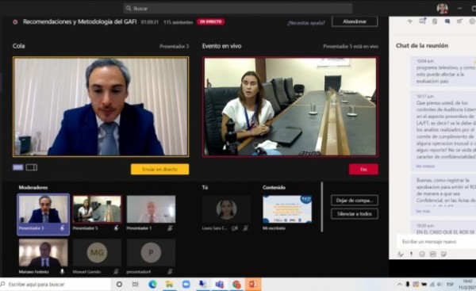
Task: Toggle Presentador 3 microphone icon
Action: click(x=63, y=228)
